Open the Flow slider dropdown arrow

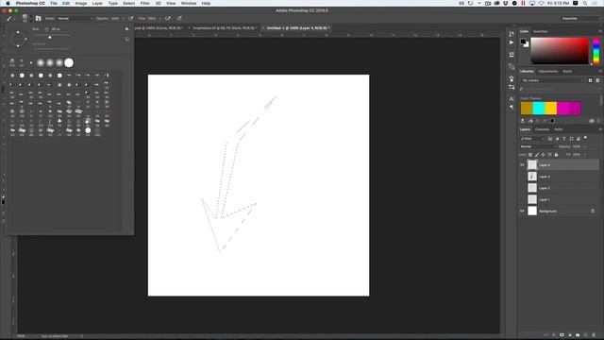(159, 18)
